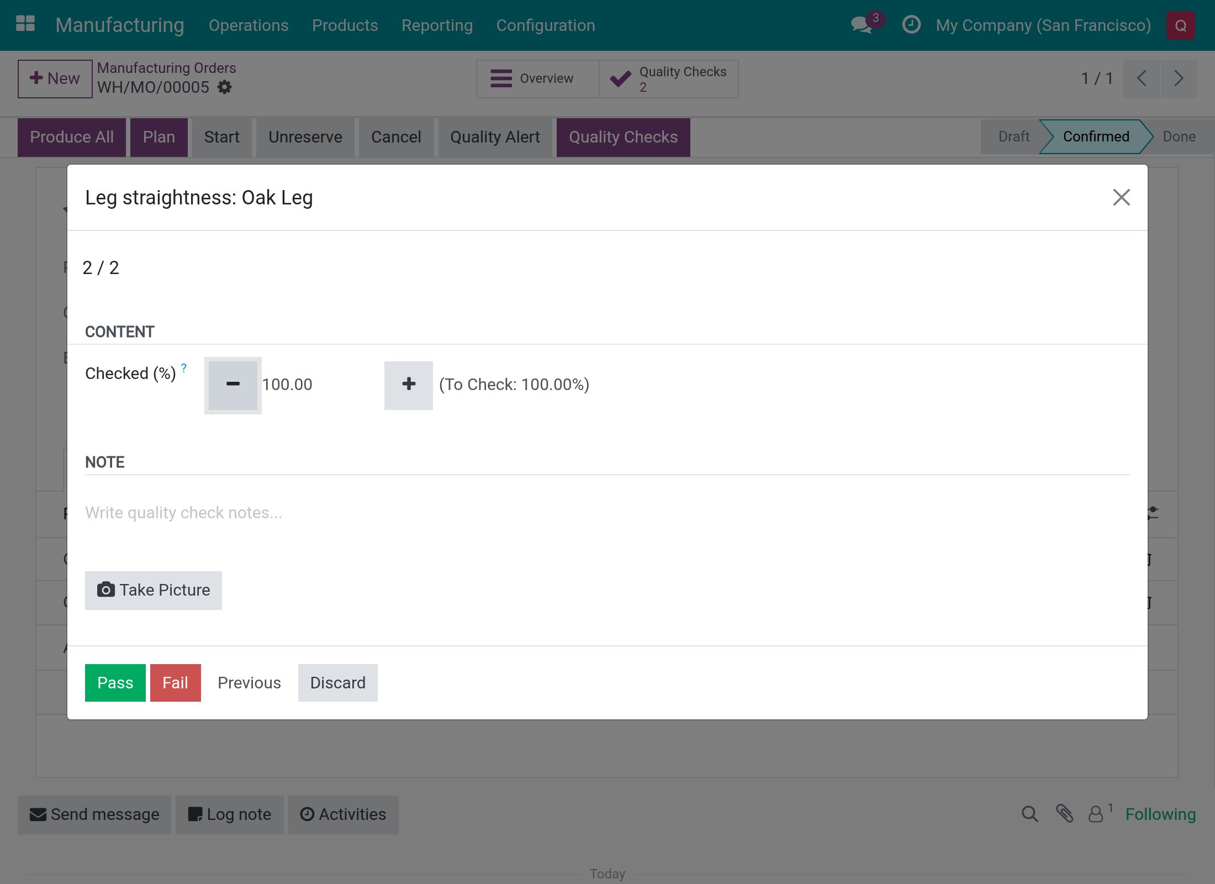
Task: Click the help question mark beside Checked (%)
Action: point(184,368)
